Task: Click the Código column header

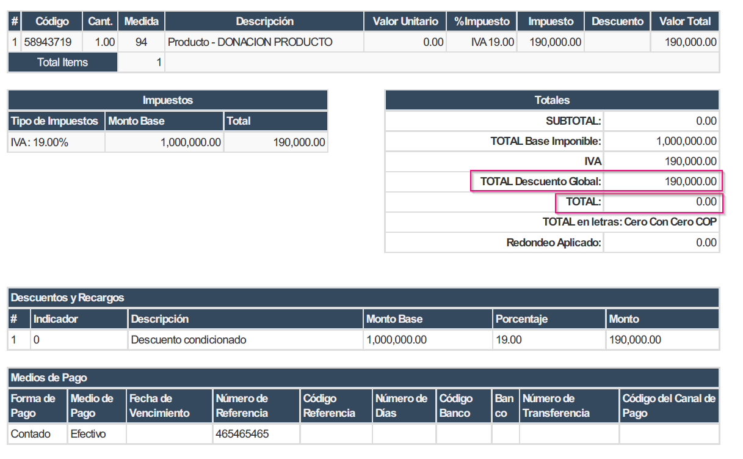Action: tap(52, 21)
